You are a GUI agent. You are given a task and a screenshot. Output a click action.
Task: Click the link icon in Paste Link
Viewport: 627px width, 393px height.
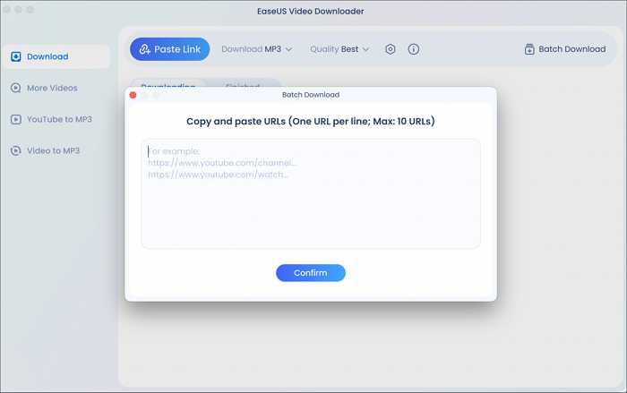tap(144, 49)
